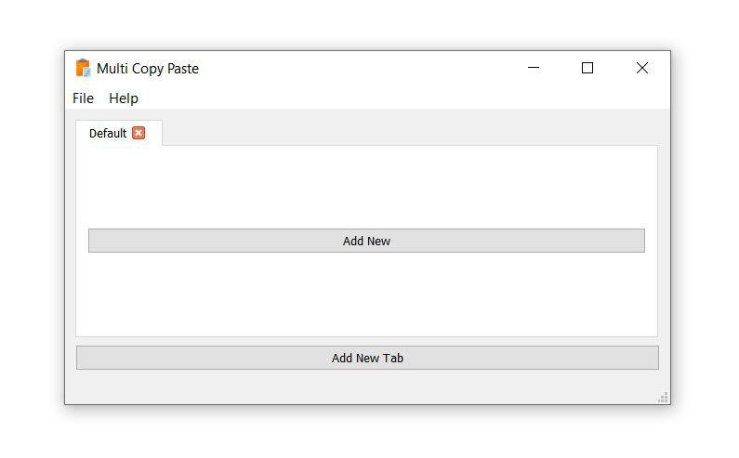Open the File menu
739x458 pixels.
(x=83, y=98)
